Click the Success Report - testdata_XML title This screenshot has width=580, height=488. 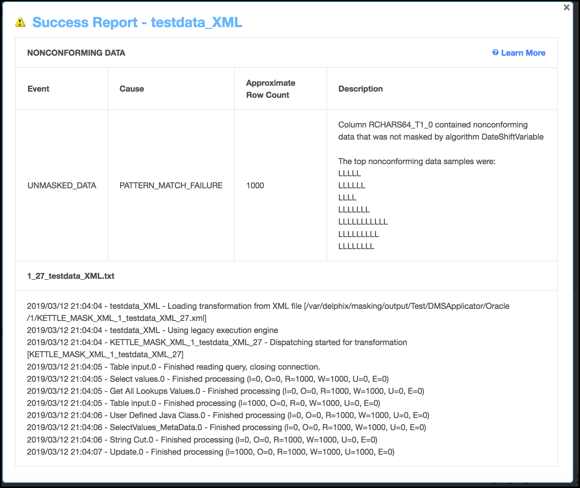pyautogui.click(x=137, y=22)
